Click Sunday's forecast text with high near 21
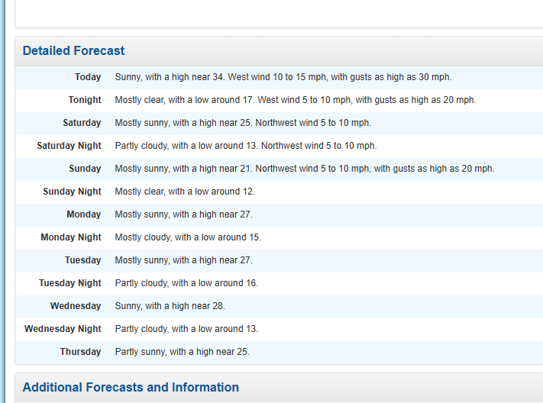The height and width of the screenshot is (403, 543). (x=305, y=168)
